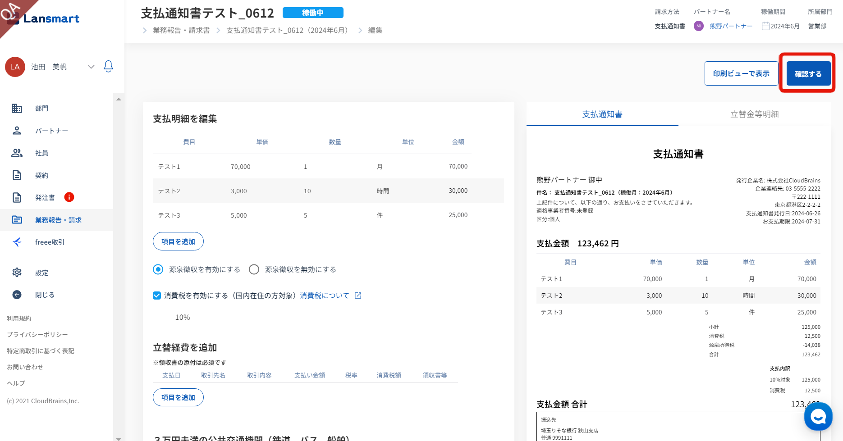Open the 設定 gear icon
Image resolution: width=843 pixels, height=441 pixels.
coord(17,273)
